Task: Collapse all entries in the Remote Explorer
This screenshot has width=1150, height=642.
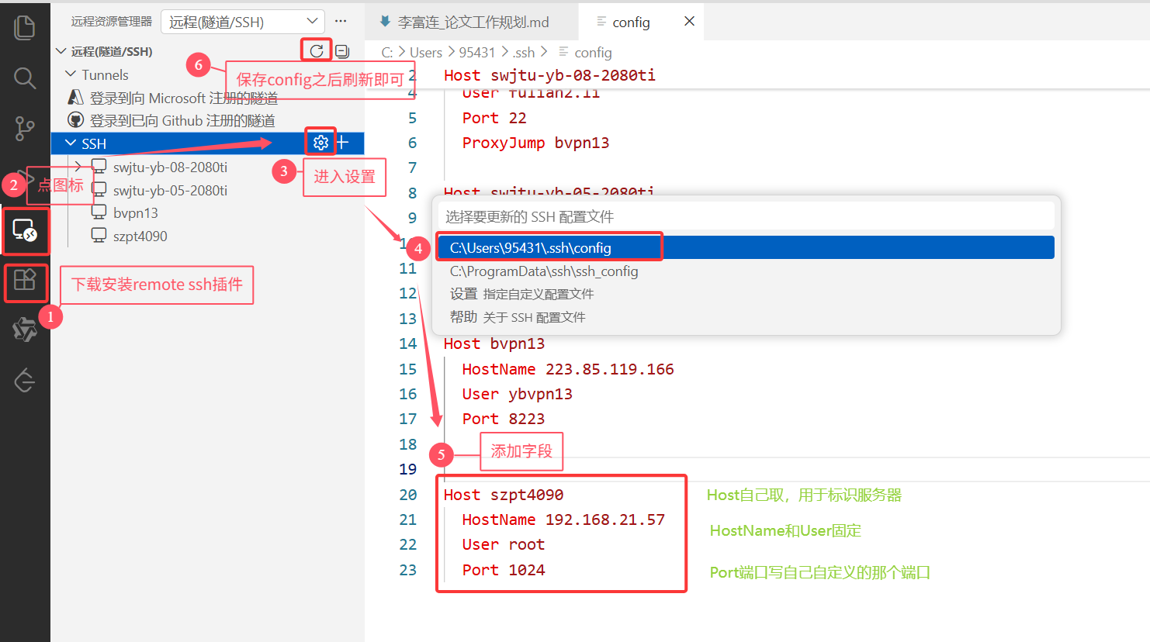Action: click(x=342, y=50)
